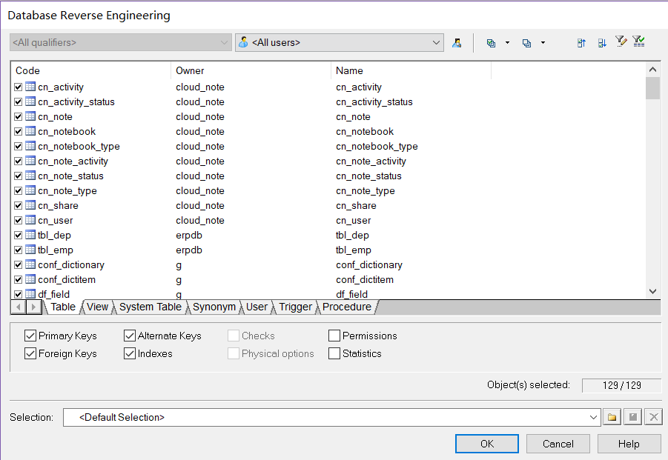Open the All users dropdown
Screen dimensions: 668x460
(x=436, y=43)
